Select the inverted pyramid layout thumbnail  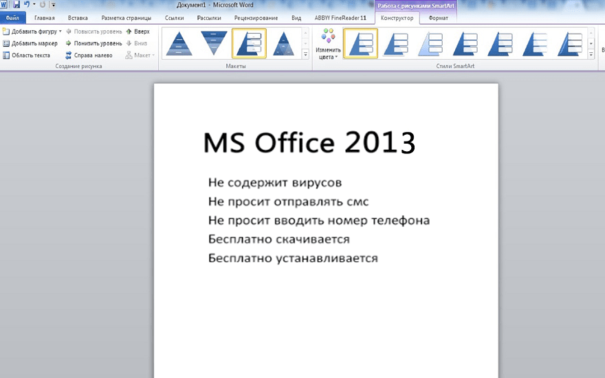coord(214,43)
